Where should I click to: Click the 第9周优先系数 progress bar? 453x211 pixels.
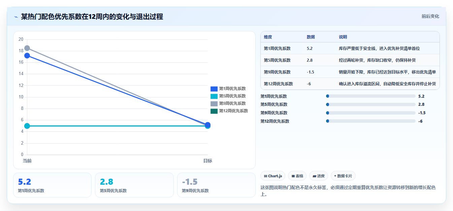pyautogui.click(x=371, y=113)
